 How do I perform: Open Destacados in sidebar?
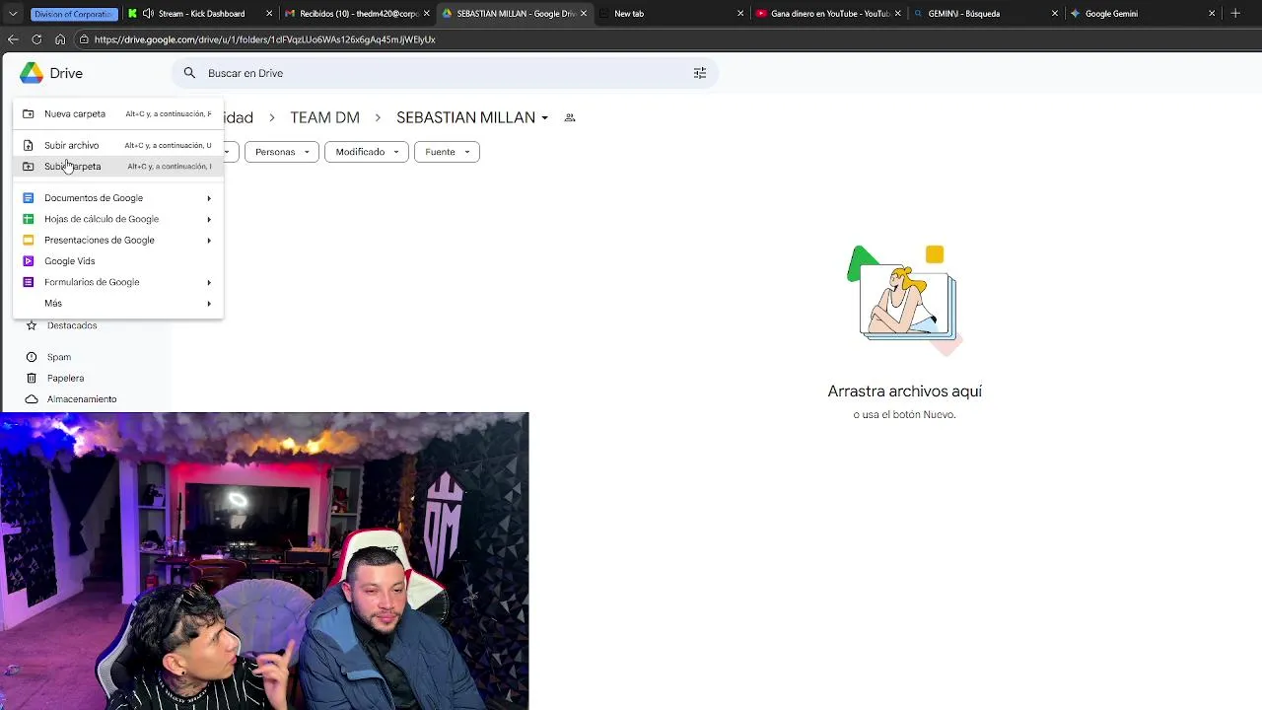[71, 325]
